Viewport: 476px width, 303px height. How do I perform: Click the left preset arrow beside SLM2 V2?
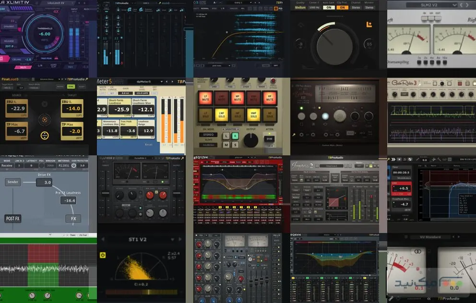coord(461,5)
